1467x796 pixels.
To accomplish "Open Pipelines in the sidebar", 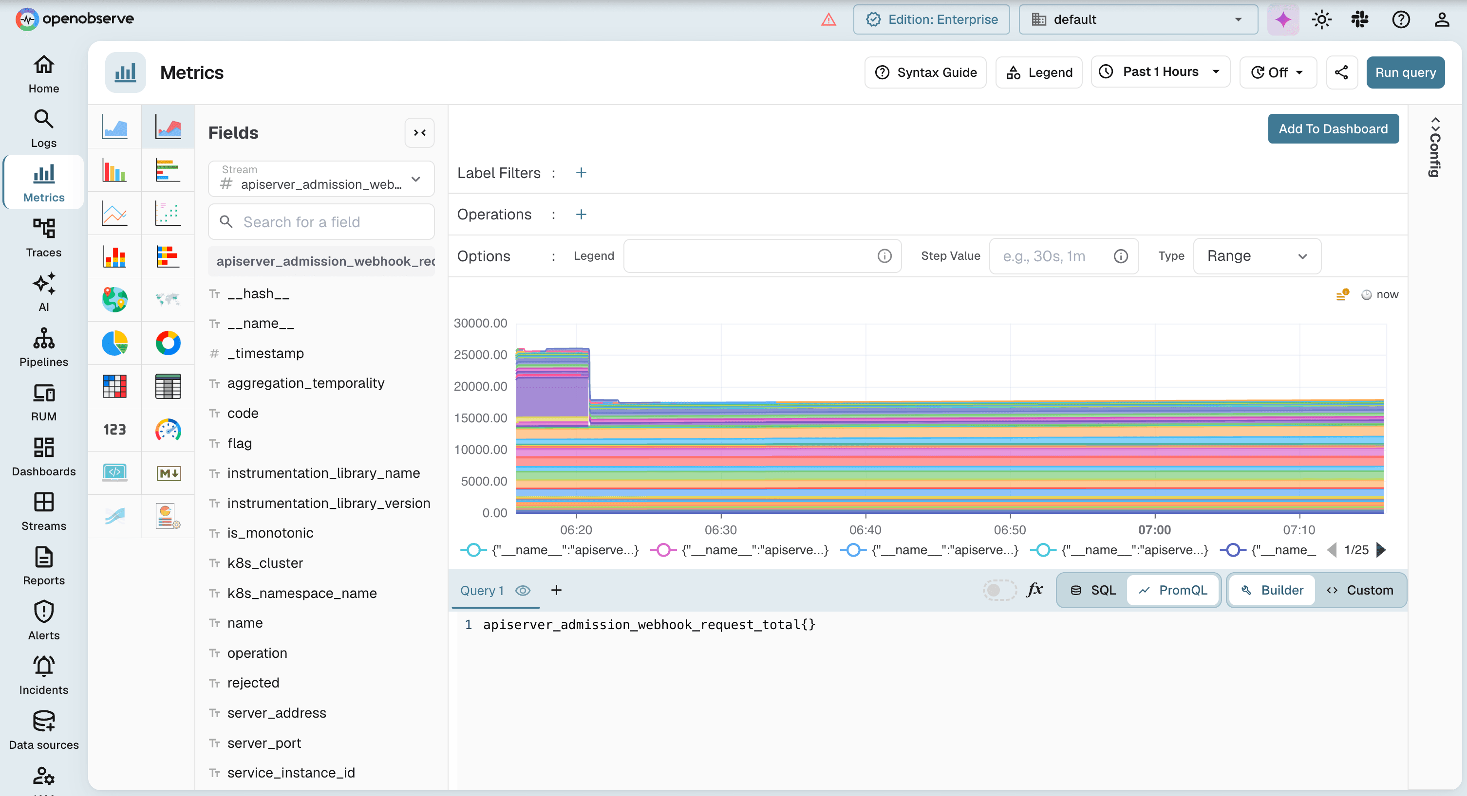I will [x=44, y=347].
